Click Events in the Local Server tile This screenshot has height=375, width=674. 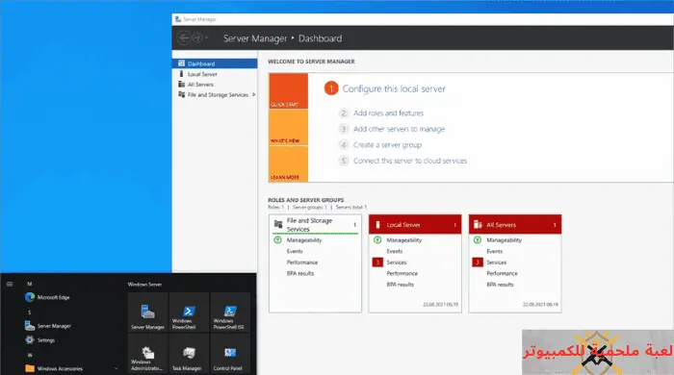click(394, 251)
